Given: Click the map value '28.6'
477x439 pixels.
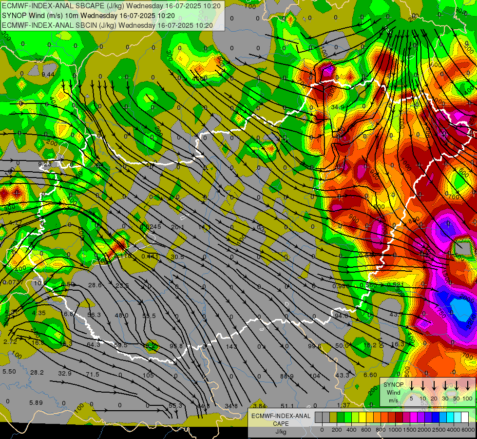Looking at the screenshot, I should click(95, 285).
